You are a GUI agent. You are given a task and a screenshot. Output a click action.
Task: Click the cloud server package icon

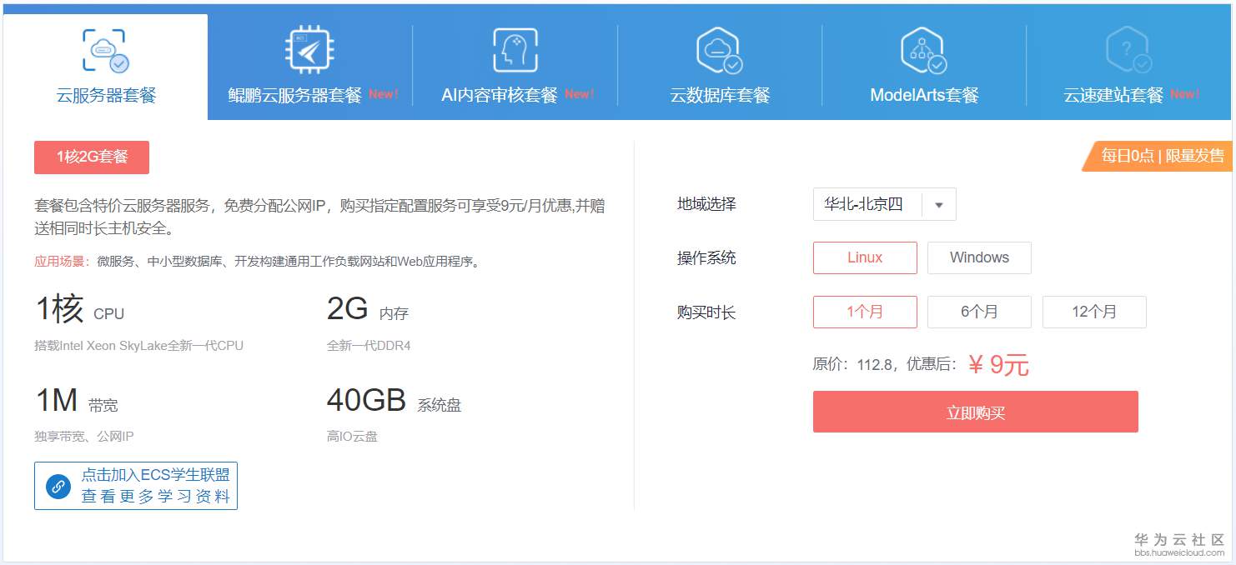click(x=105, y=50)
